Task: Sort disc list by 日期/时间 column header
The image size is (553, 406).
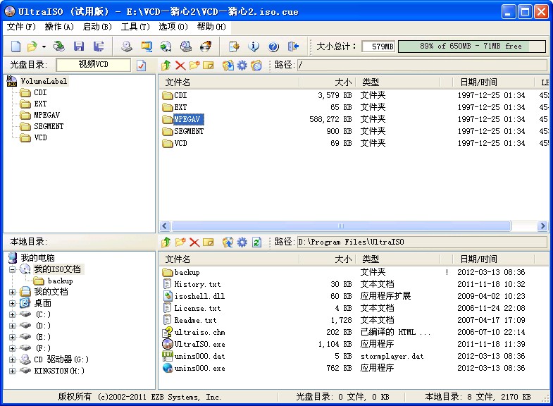Action: (493, 82)
